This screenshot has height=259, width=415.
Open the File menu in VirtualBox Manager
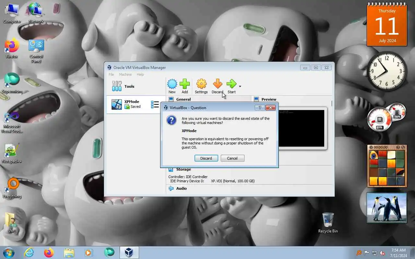(111, 74)
